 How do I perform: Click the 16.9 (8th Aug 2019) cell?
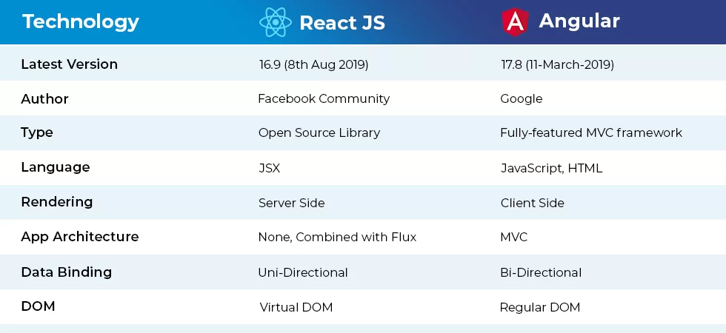coord(314,65)
